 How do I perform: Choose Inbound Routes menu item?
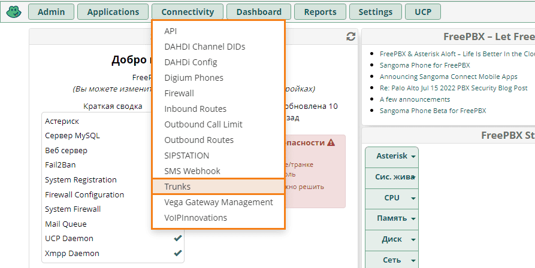coord(218,109)
